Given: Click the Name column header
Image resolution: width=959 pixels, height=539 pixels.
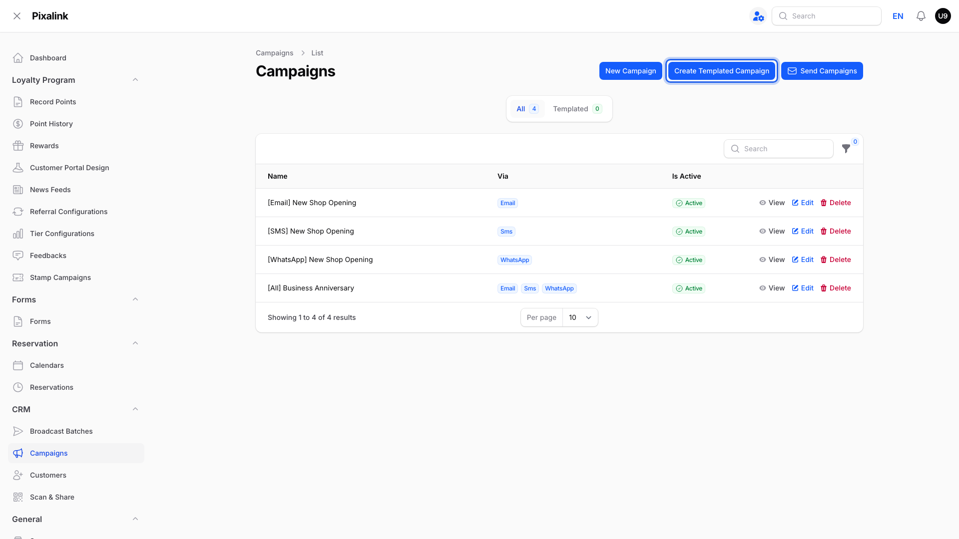Looking at the screenshot, I should click(277, 176).
